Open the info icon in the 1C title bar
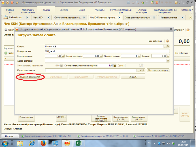196x147 pixels. tap(176, 2)
